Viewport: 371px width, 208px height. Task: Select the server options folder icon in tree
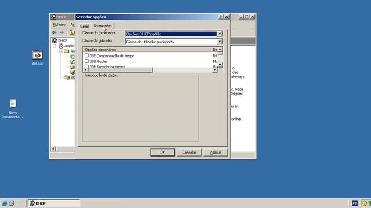pyautogui.click(x=67, y=77)
